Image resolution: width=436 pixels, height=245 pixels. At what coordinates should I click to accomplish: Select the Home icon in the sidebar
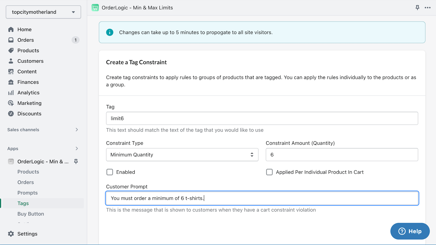(x=11, y=29)
